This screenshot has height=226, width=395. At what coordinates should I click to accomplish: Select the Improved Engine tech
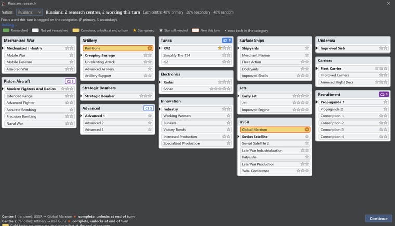click(x=274, y=110)
